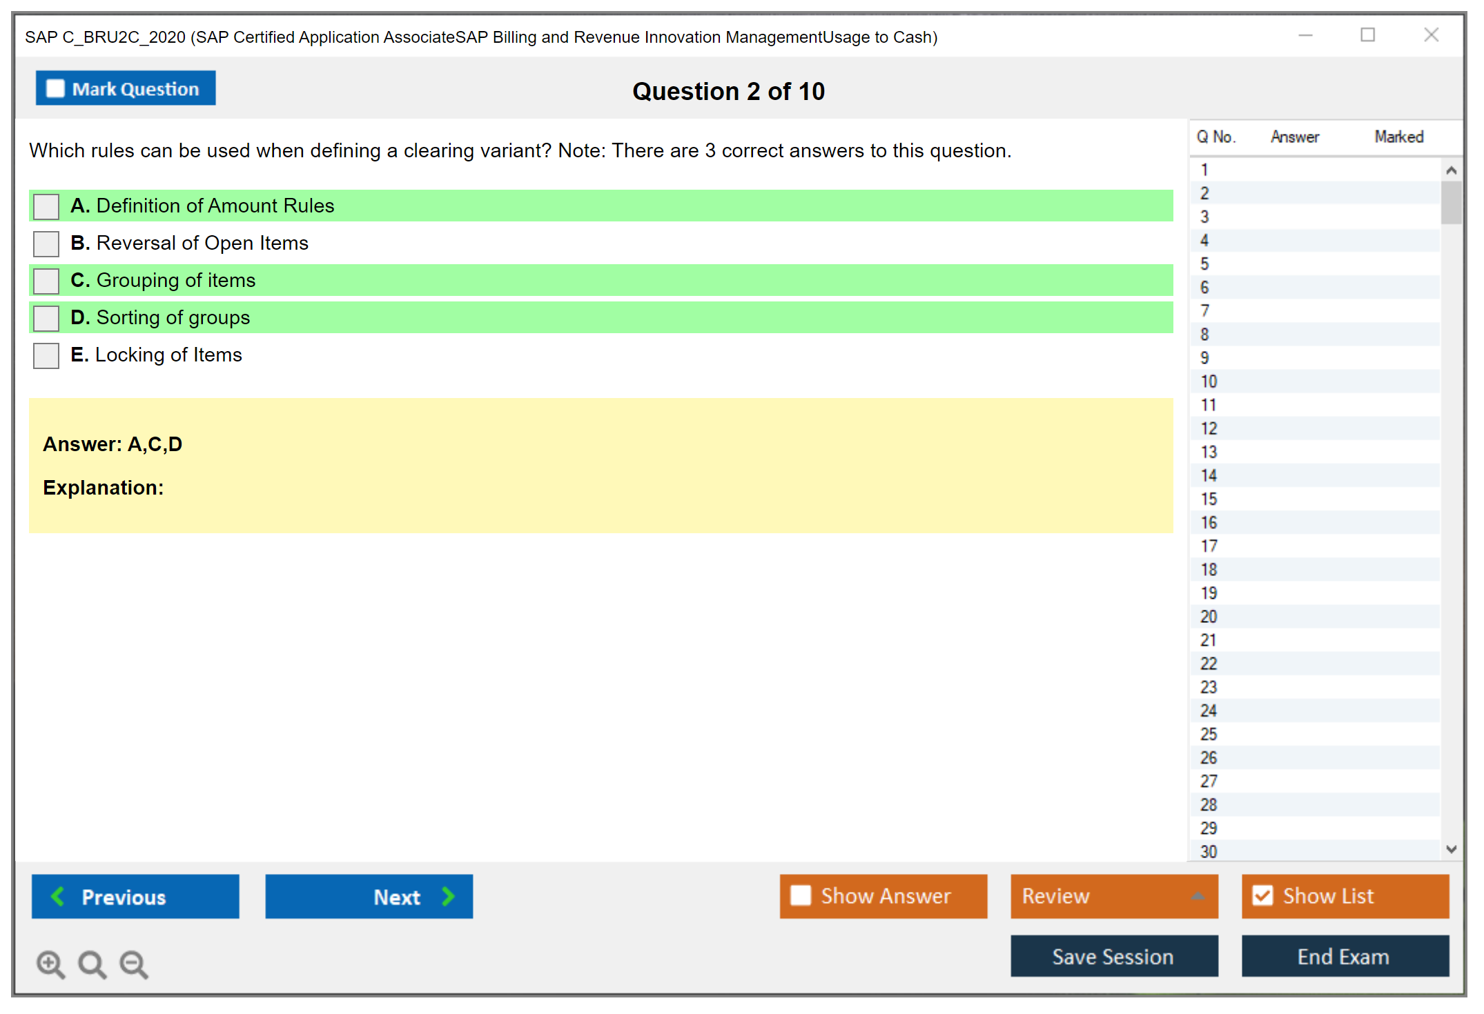Check option B Reversal of Open Items
This screenshot has height=1014, width=1484.
coord(46,243)
